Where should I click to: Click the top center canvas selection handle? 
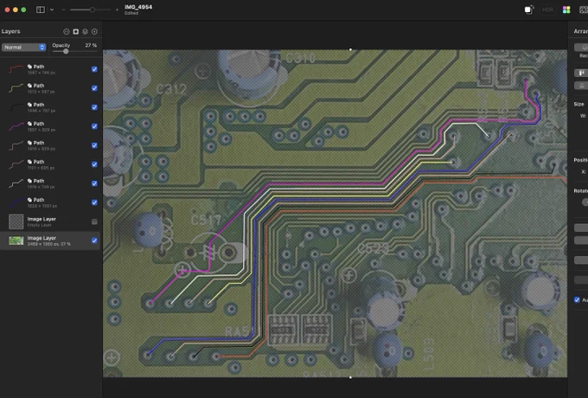click(x=350, y=49)
